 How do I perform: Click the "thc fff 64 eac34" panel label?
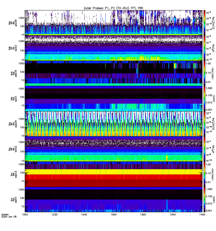(13, 124)
